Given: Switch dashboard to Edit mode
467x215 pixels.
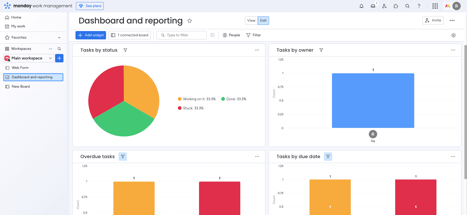Looking at the screenshot, I should pos(263,21).
